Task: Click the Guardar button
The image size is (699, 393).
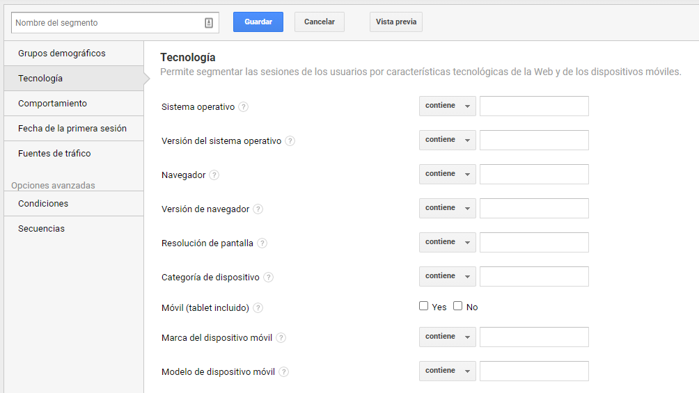Action: [x=258, y=22]
